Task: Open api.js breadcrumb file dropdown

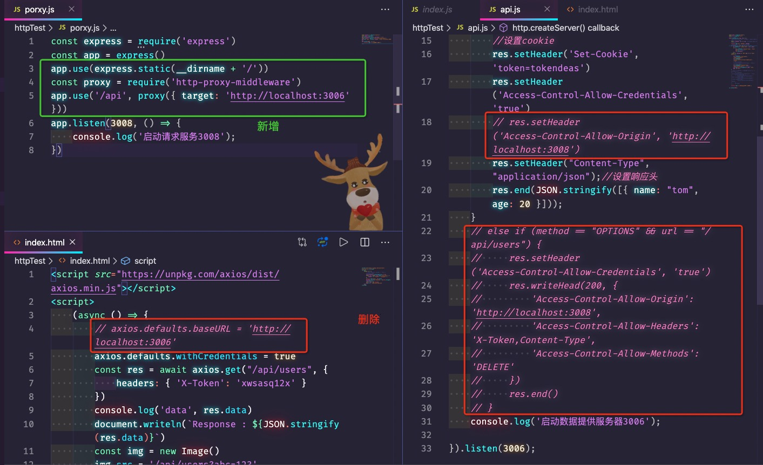Action: point(478,28)
